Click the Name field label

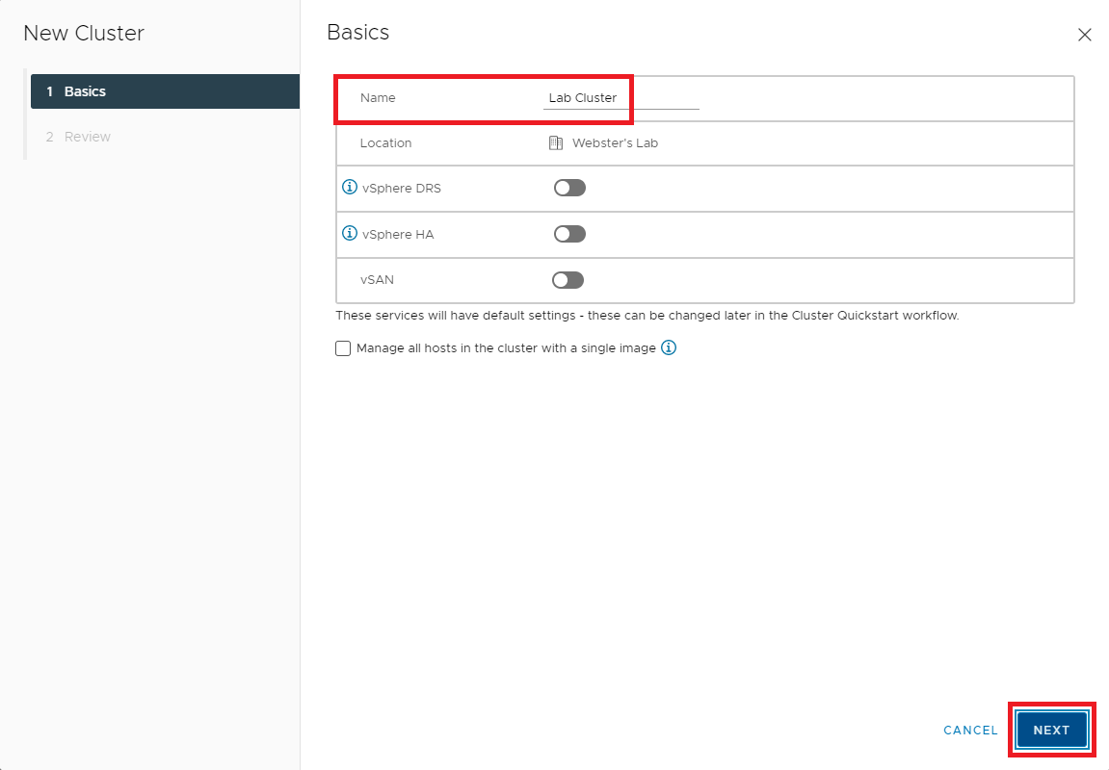coord(378,98)
